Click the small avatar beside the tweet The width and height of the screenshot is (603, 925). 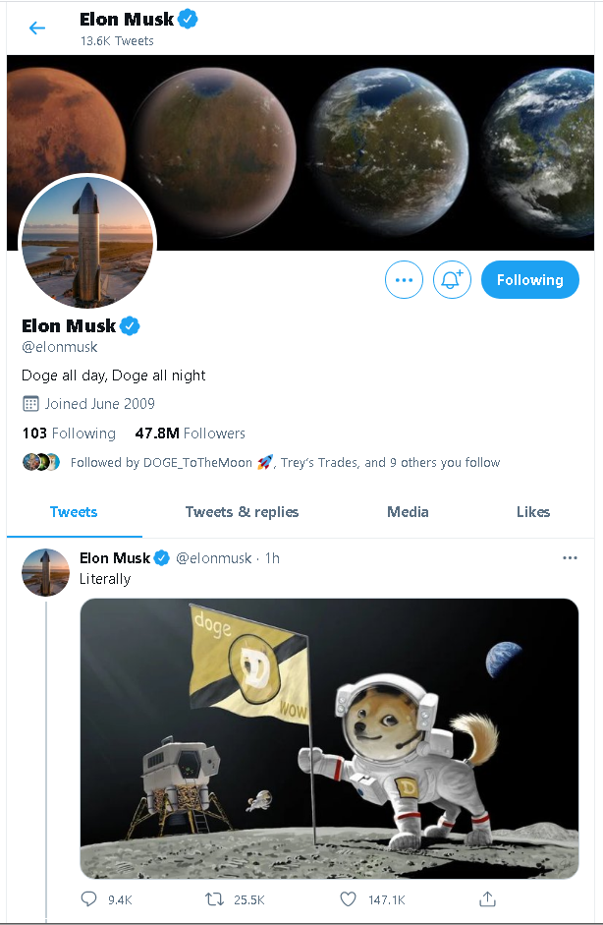45,573
